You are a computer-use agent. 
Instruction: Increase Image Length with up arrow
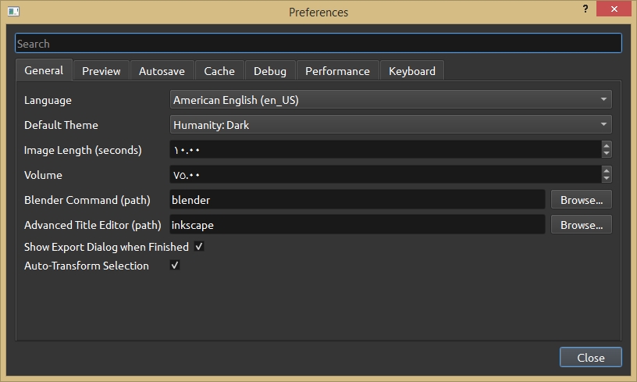[607, 145]
